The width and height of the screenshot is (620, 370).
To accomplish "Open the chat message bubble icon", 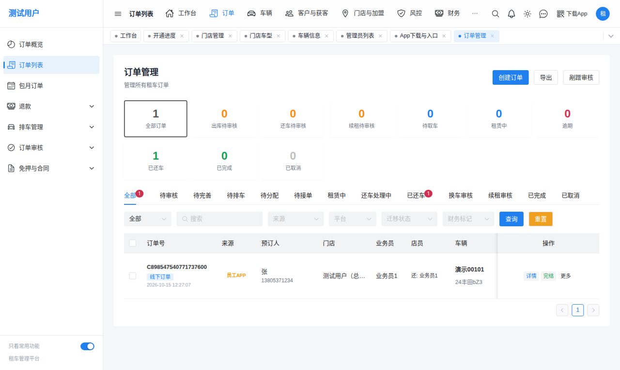I will pyautogui.click(x=543, y=14).
